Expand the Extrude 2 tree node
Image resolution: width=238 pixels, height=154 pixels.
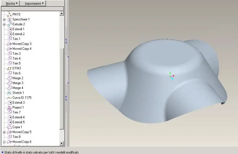pos(4,24)
